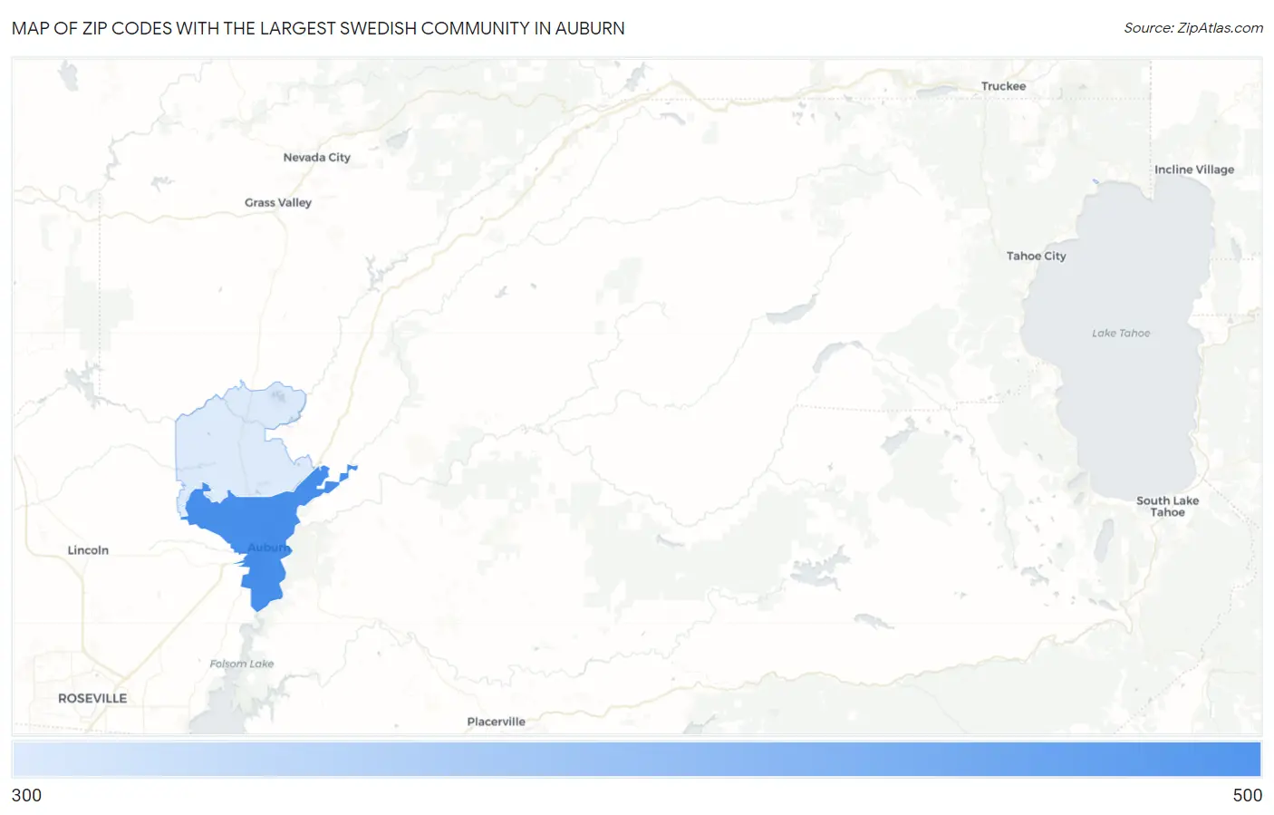Click the Lincoln map label
The width and height of the screenshot is (1274, 815).
[x=88, y=550]
